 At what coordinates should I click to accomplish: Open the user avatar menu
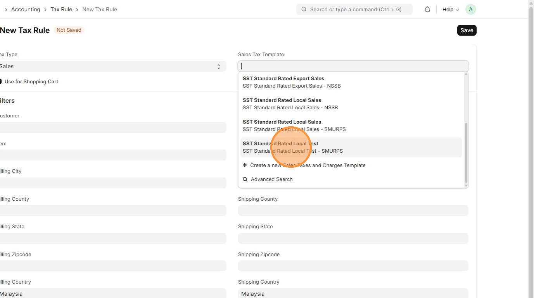(x=470, y=9)
